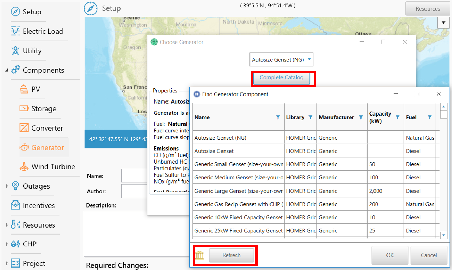455x270 pixels.
Task: Open the Generator menu item
Action: (47, 147)
